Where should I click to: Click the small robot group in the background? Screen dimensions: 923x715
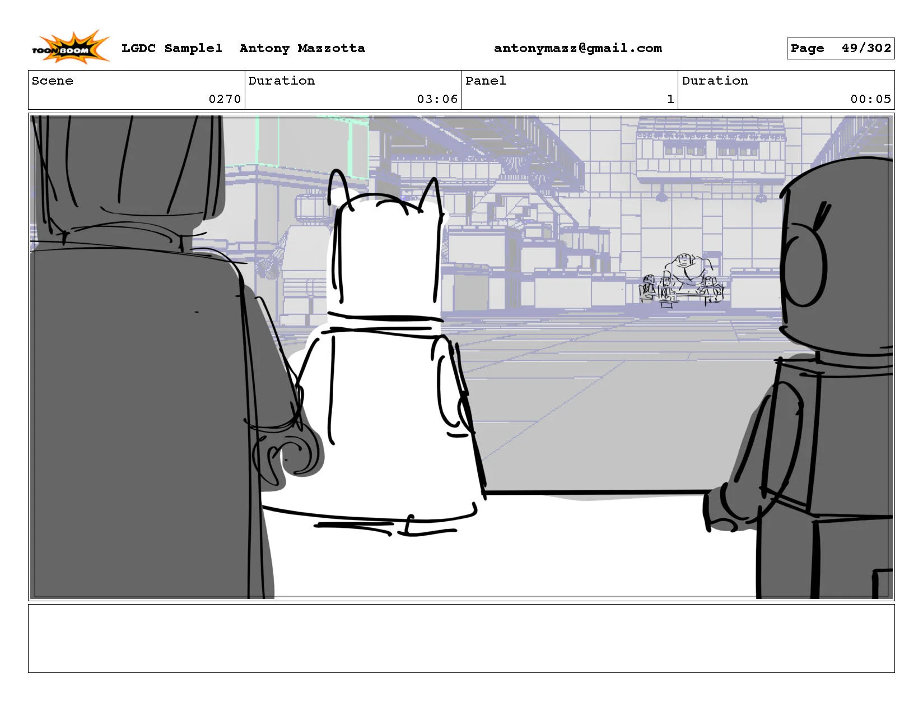[682, 280]
